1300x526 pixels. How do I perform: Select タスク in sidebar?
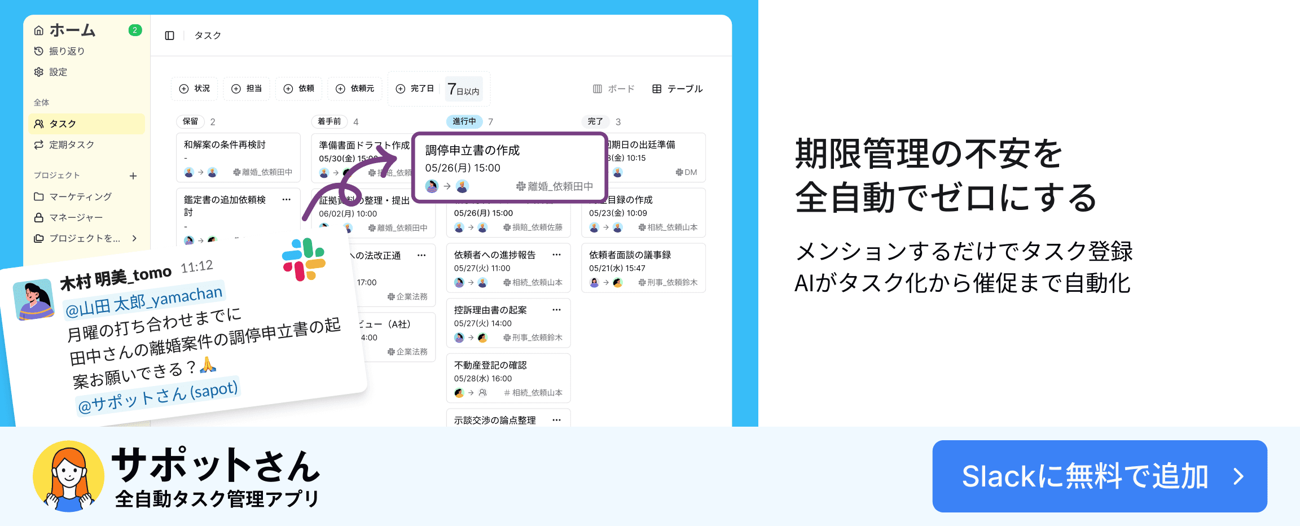coord(86,124)
